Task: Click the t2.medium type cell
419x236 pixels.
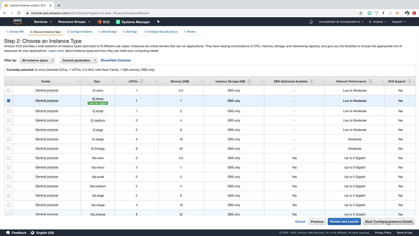Action: coord(98,120)
